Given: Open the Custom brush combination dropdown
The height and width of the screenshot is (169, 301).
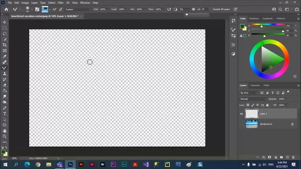Looking at the screenshot, I should click(x=79, y=9).
